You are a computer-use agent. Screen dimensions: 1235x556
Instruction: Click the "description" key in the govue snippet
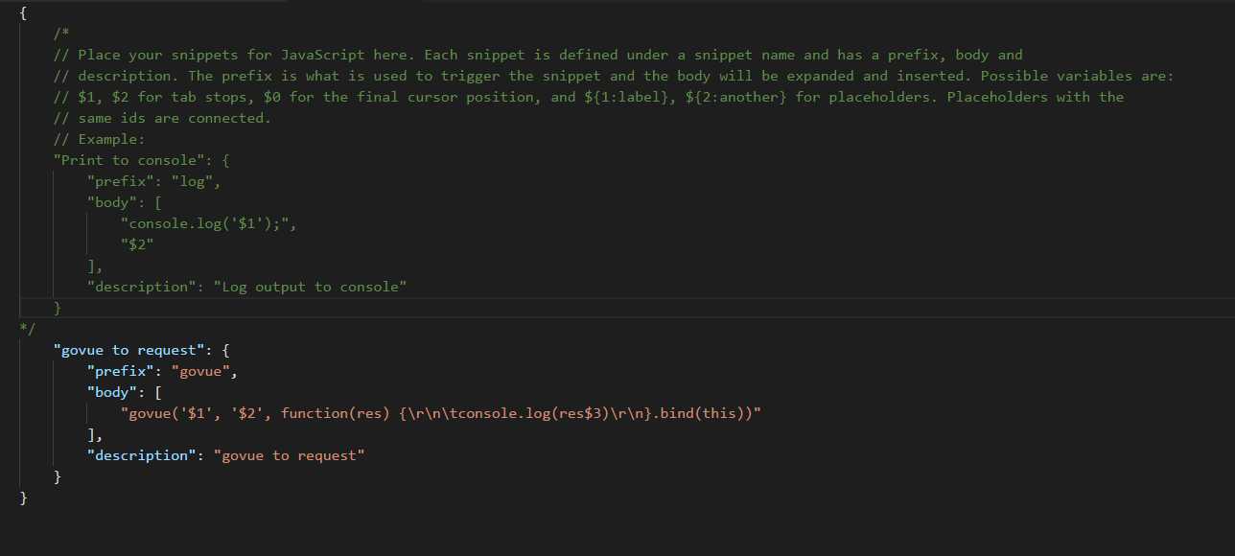(142, 455)
